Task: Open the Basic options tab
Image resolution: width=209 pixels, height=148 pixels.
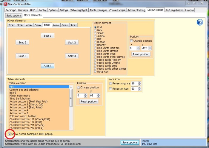Action: pos(14,15)
